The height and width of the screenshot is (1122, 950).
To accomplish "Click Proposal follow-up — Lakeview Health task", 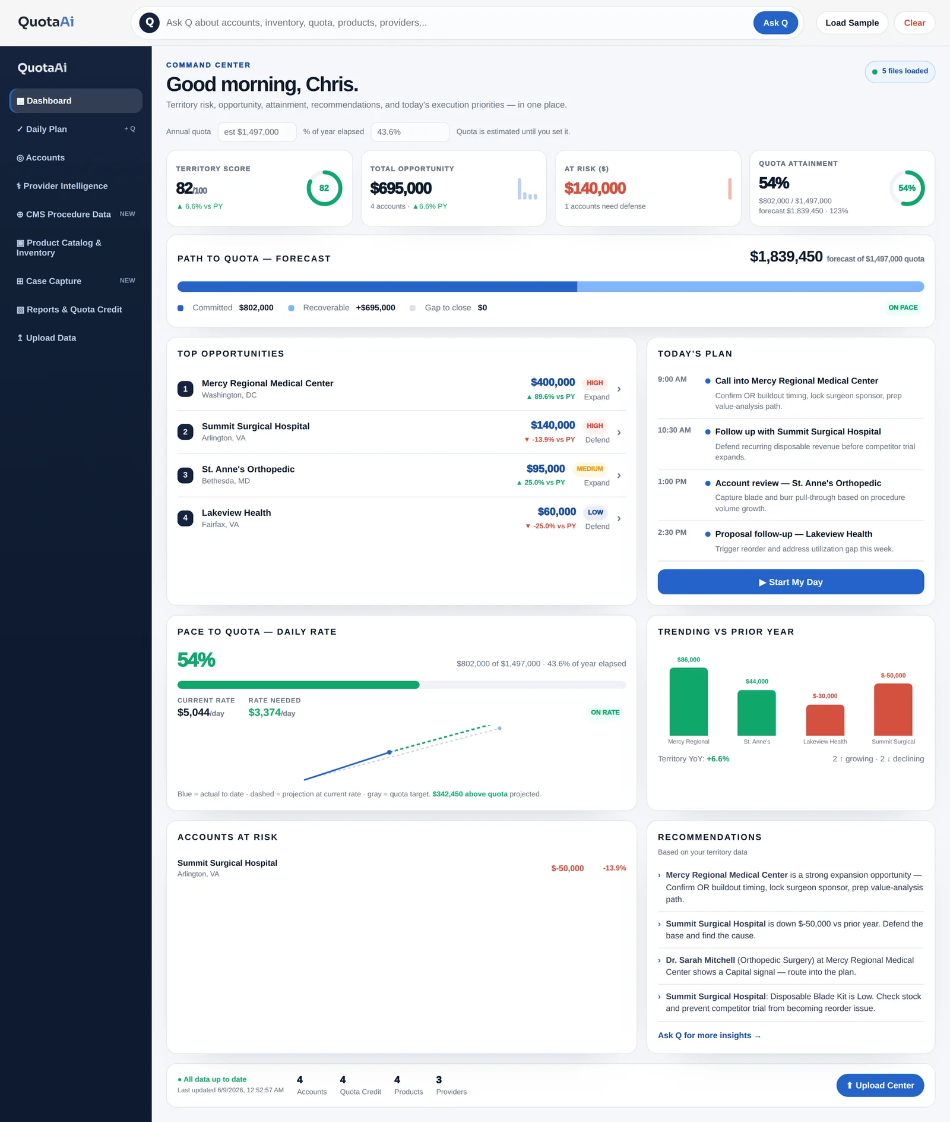I will click(793, 534).
